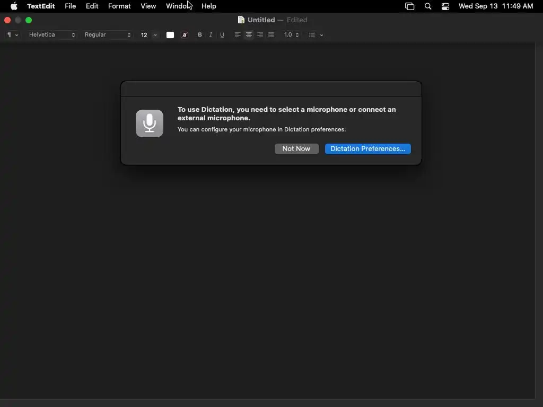Open Spotlight search magnifier icon
The height and width of the screenshot is (407, 543).
[428, 6]
